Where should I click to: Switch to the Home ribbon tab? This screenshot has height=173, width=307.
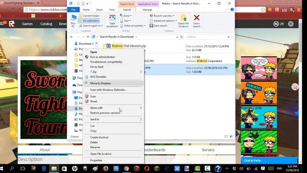[86, 10]
